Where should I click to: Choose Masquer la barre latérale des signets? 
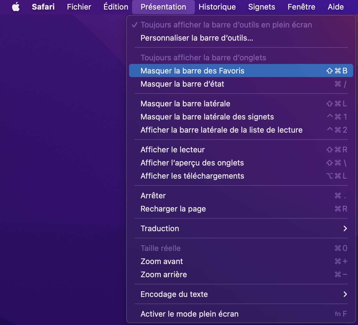[241, 116]
